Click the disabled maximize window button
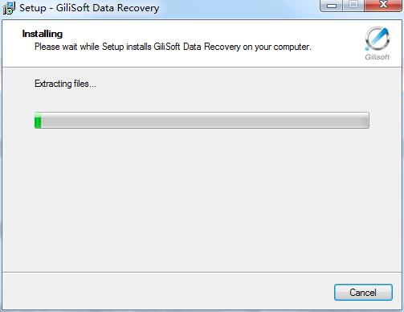Screen dimensions: 404x312 tap(353, 6)
